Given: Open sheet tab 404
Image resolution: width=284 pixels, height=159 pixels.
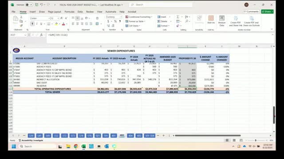Looking at the screenshot, I should 130,136.
